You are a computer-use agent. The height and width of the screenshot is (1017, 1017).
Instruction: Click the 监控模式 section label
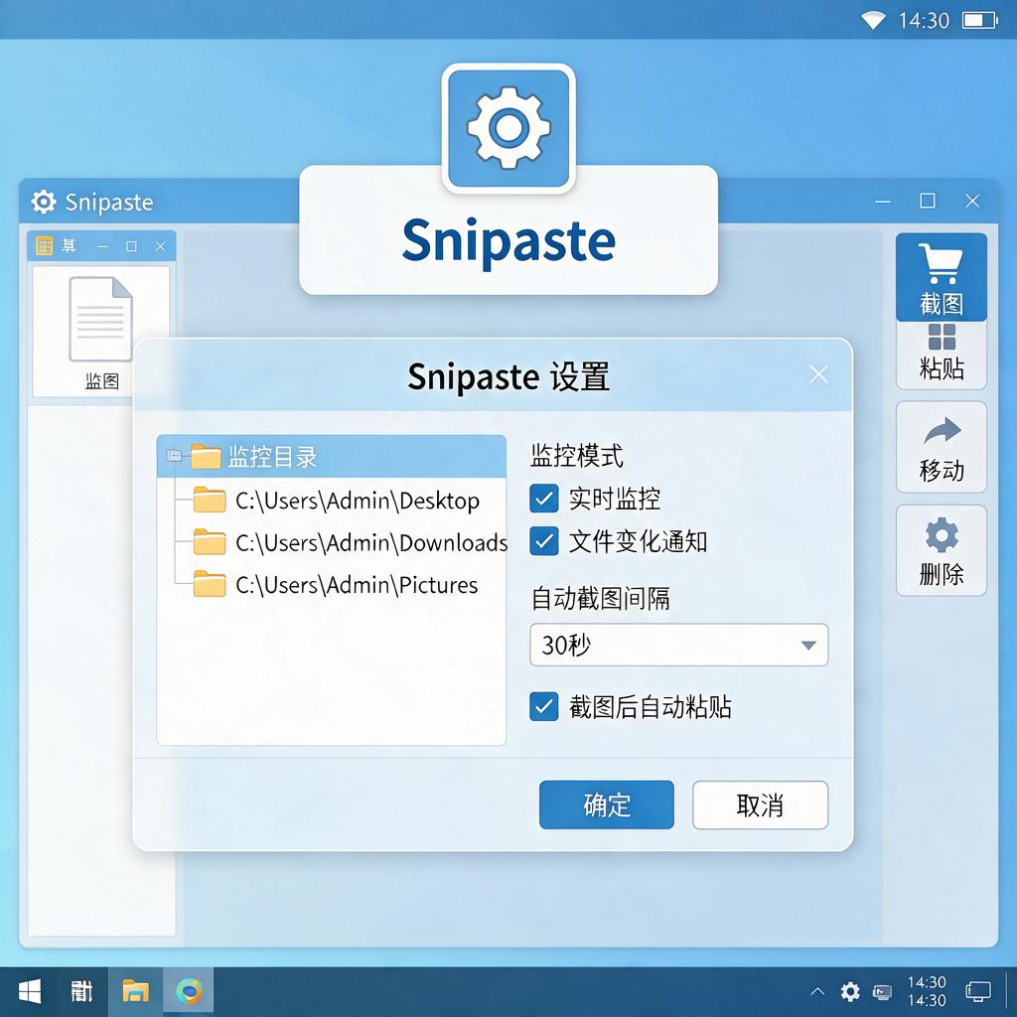coord(577,455)
